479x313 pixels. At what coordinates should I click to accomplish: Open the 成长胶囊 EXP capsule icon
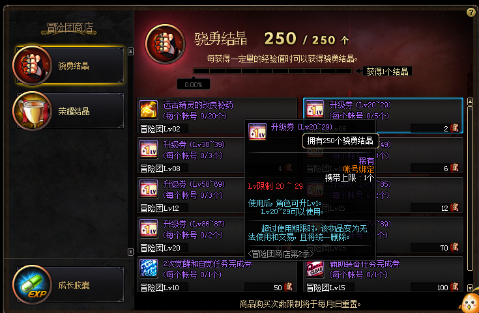coord(32,285)
